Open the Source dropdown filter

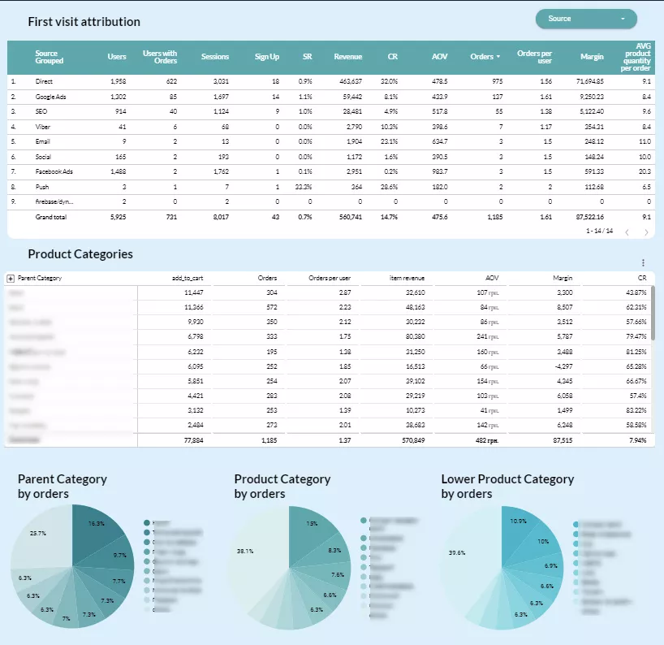[x=586, y=19]
